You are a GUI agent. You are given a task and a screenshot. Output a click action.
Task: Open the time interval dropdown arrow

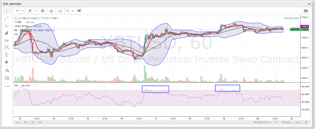point(23,10)
